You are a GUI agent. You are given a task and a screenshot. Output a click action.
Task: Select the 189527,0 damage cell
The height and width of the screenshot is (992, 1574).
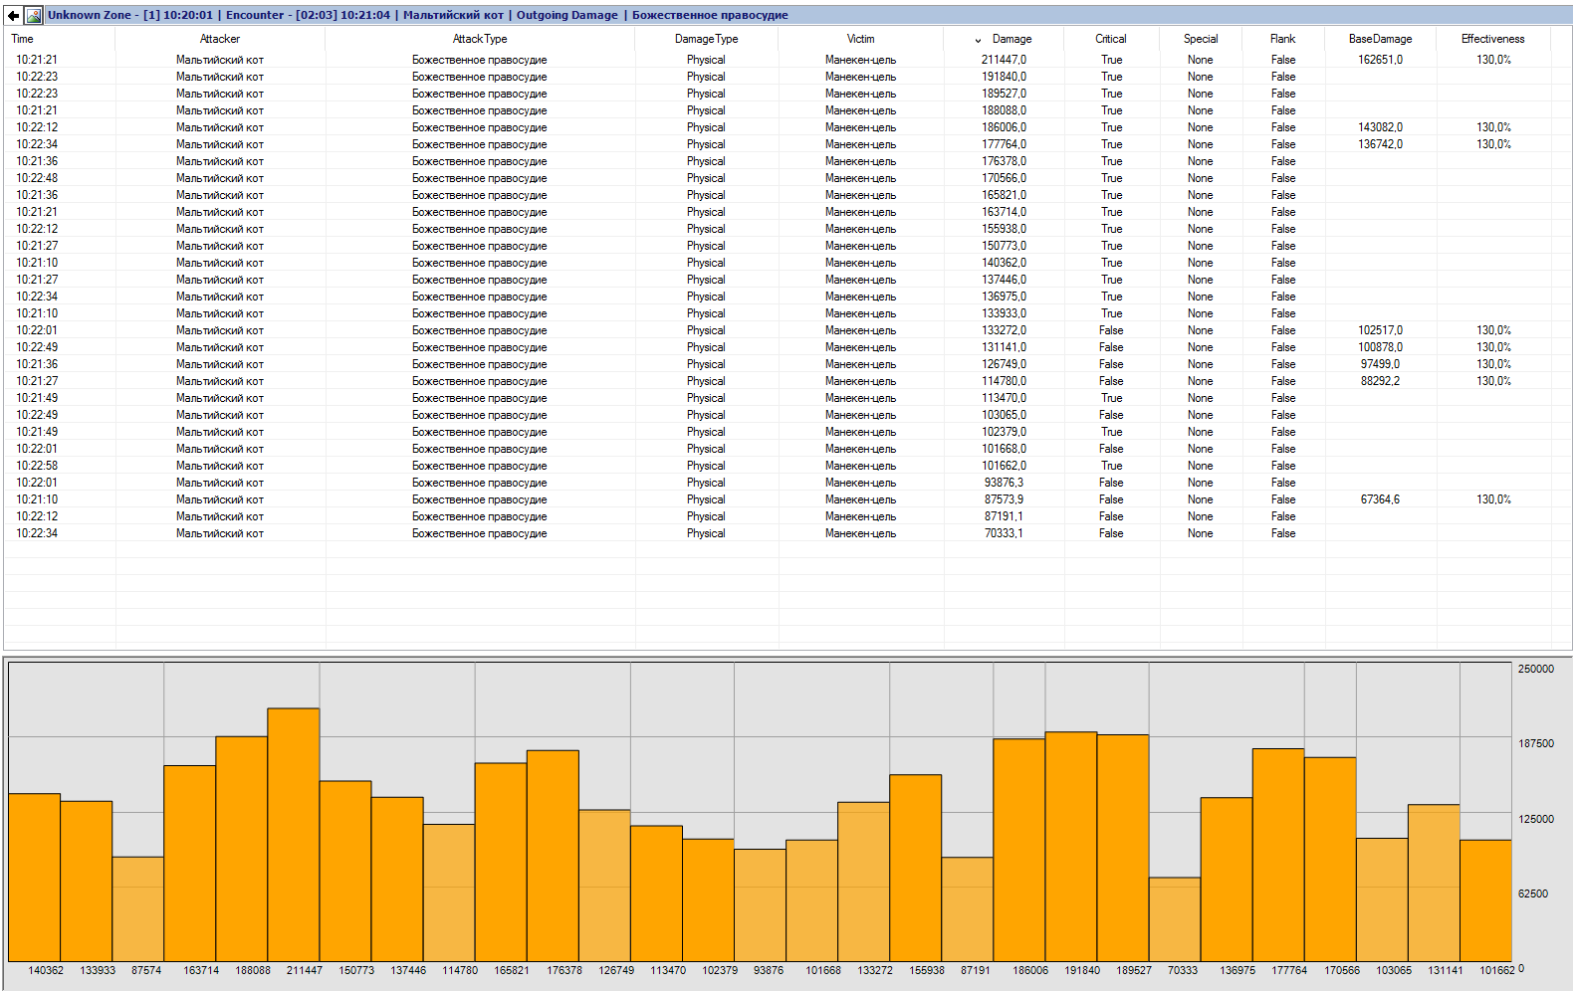(1004, 94)
